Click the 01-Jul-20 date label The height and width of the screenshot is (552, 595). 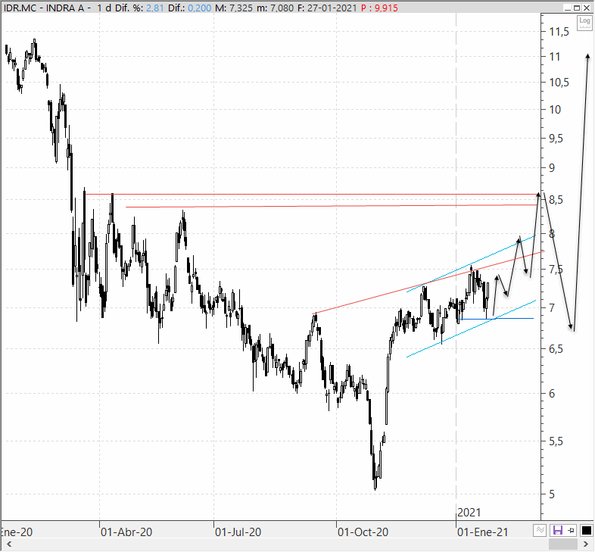[x=238, y=532]
